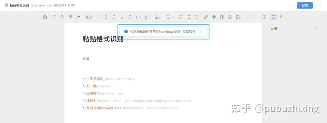
Task: Toggle italic formatting
Action: click(x=114, y=17)
